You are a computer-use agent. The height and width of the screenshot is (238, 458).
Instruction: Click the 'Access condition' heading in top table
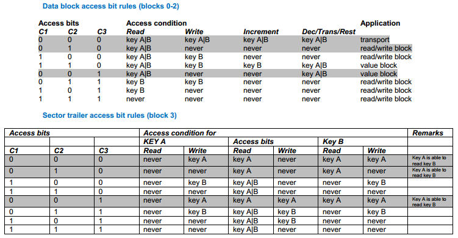click(x=156, y=23)
